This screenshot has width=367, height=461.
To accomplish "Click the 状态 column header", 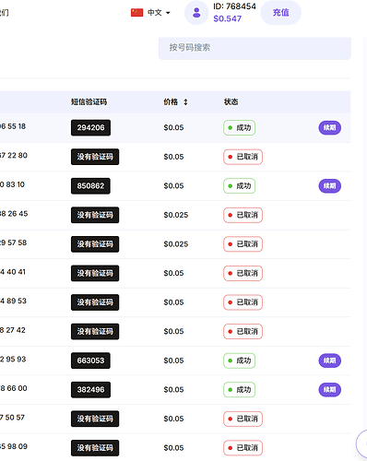I will click(231, 102).
